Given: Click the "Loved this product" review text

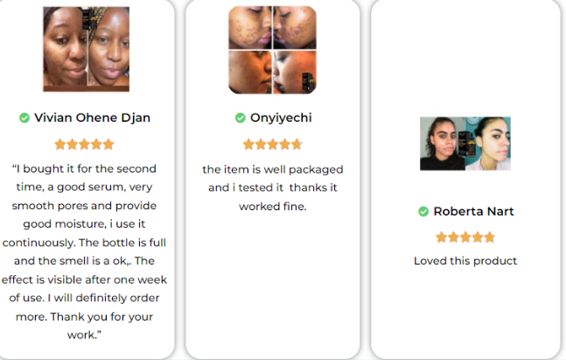Looking at the screenshot, I should pyautogui.click(x=465, y=260).
